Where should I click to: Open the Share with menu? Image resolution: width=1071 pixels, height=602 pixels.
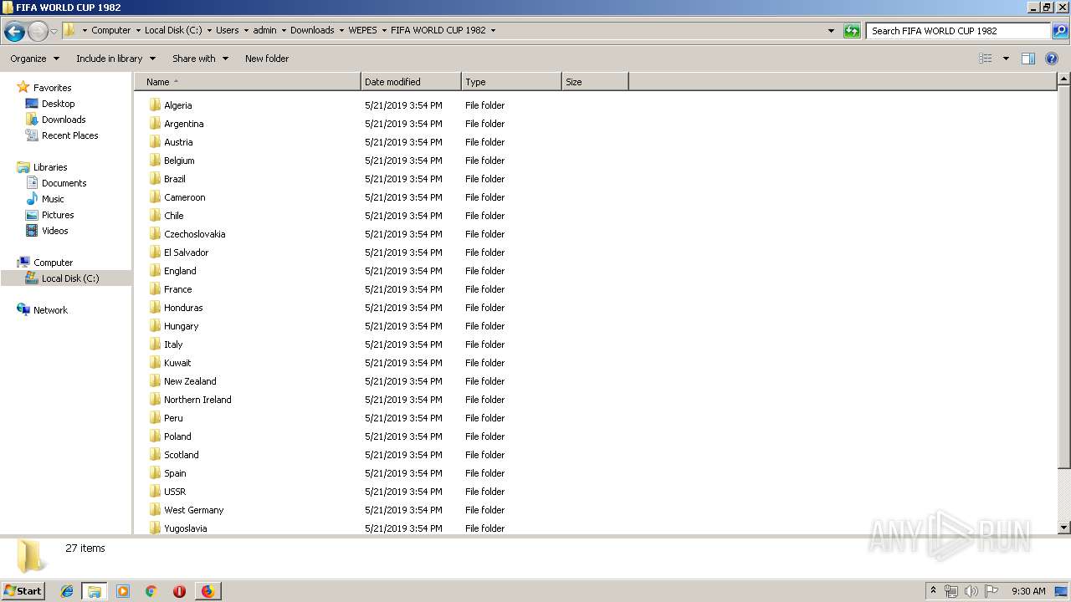click(200, 59)
